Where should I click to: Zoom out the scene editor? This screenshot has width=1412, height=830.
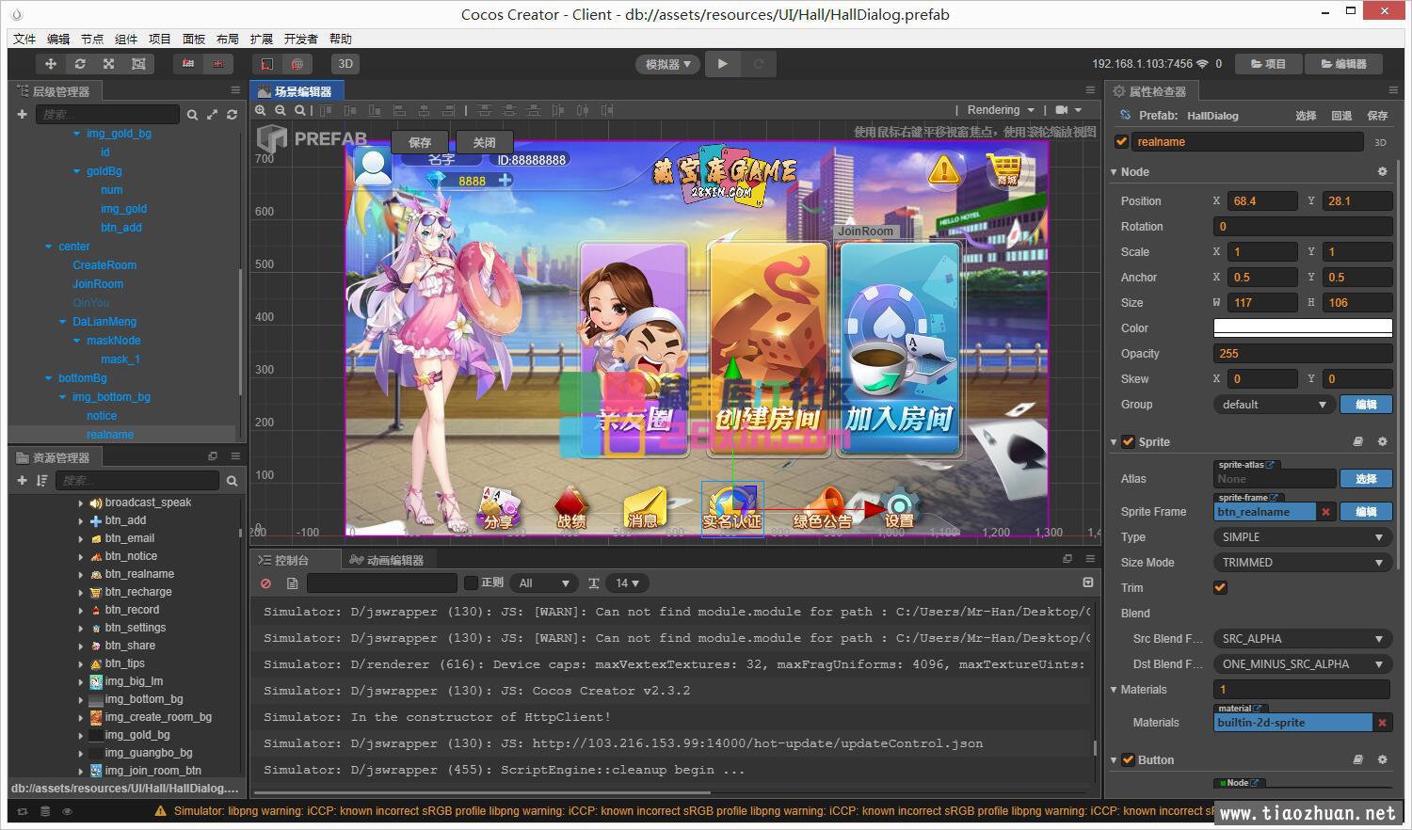point(281,110)
